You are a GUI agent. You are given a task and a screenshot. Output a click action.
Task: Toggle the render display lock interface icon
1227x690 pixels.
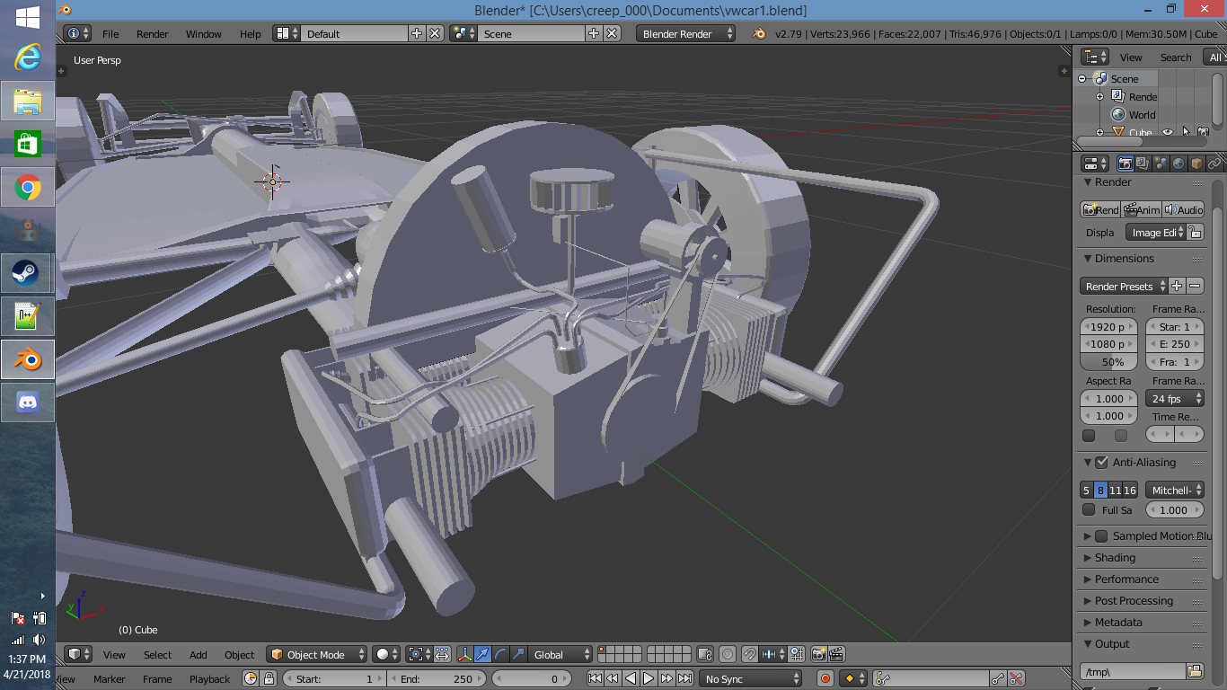point(1195,233)
